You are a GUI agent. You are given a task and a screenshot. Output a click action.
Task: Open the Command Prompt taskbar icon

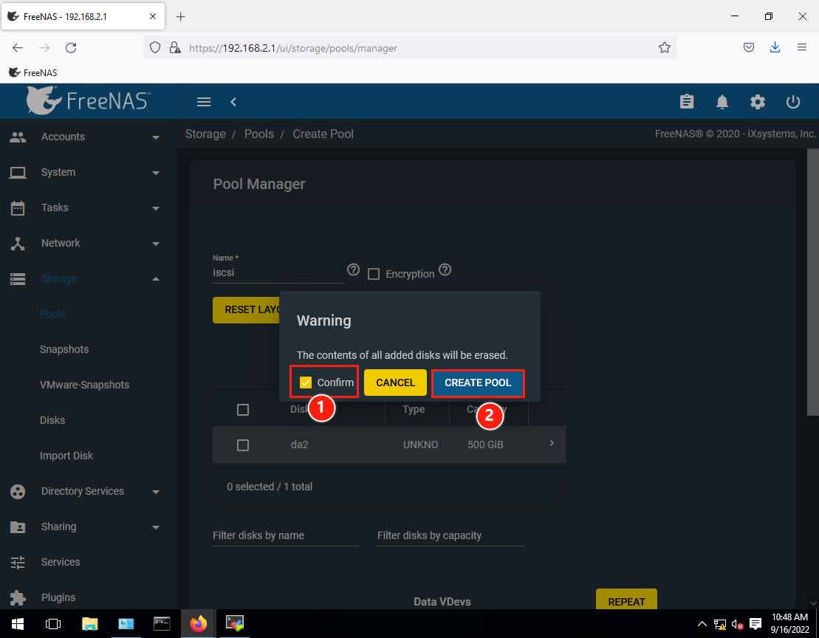coord(162,623)
